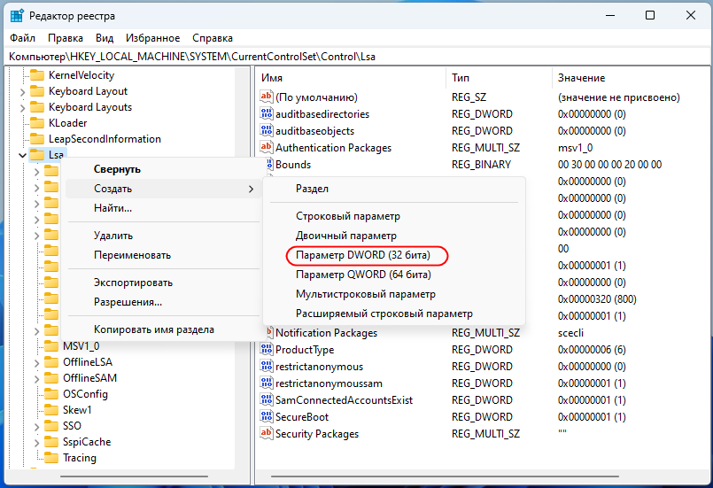Collapse the Lsa tree node arrow
Viewport: 713px width, 488px height.
click(22, 155)
